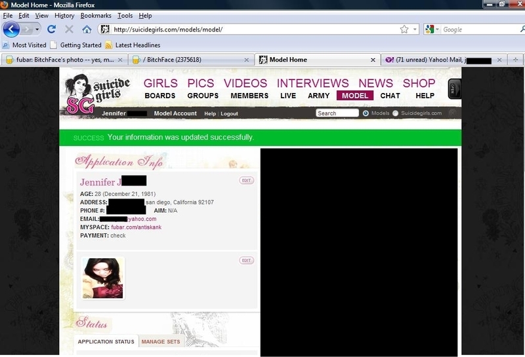Image resolution: width=525 pixels, height=357 pixels.
Task: Close the Yahoo! Mail tab
Action: point(499,60)
